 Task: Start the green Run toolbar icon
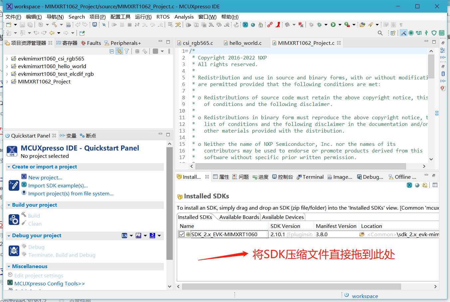[x=333, y=25]
